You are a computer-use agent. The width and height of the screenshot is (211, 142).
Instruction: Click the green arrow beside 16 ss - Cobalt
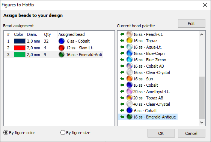(122, 85)
